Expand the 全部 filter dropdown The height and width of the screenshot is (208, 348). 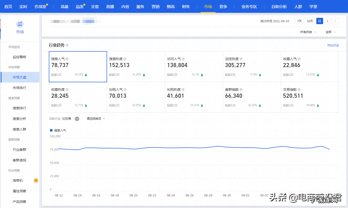[331, 32]
